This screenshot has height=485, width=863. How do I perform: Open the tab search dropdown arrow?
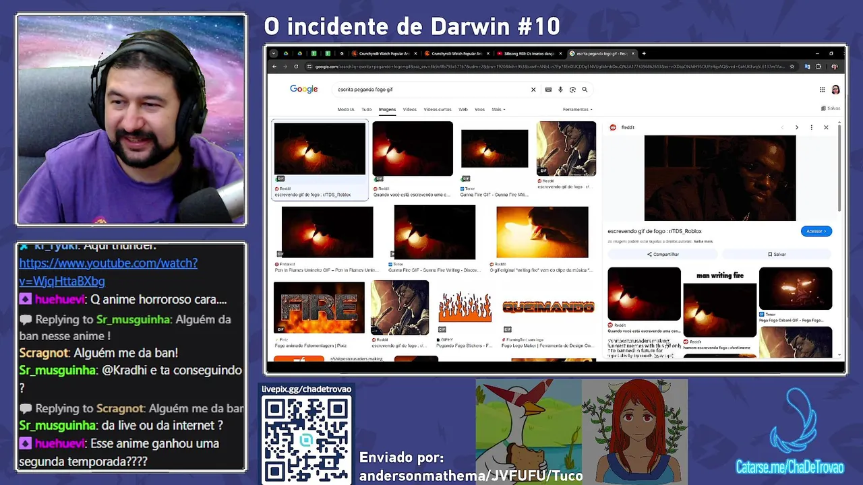point(273,53)
